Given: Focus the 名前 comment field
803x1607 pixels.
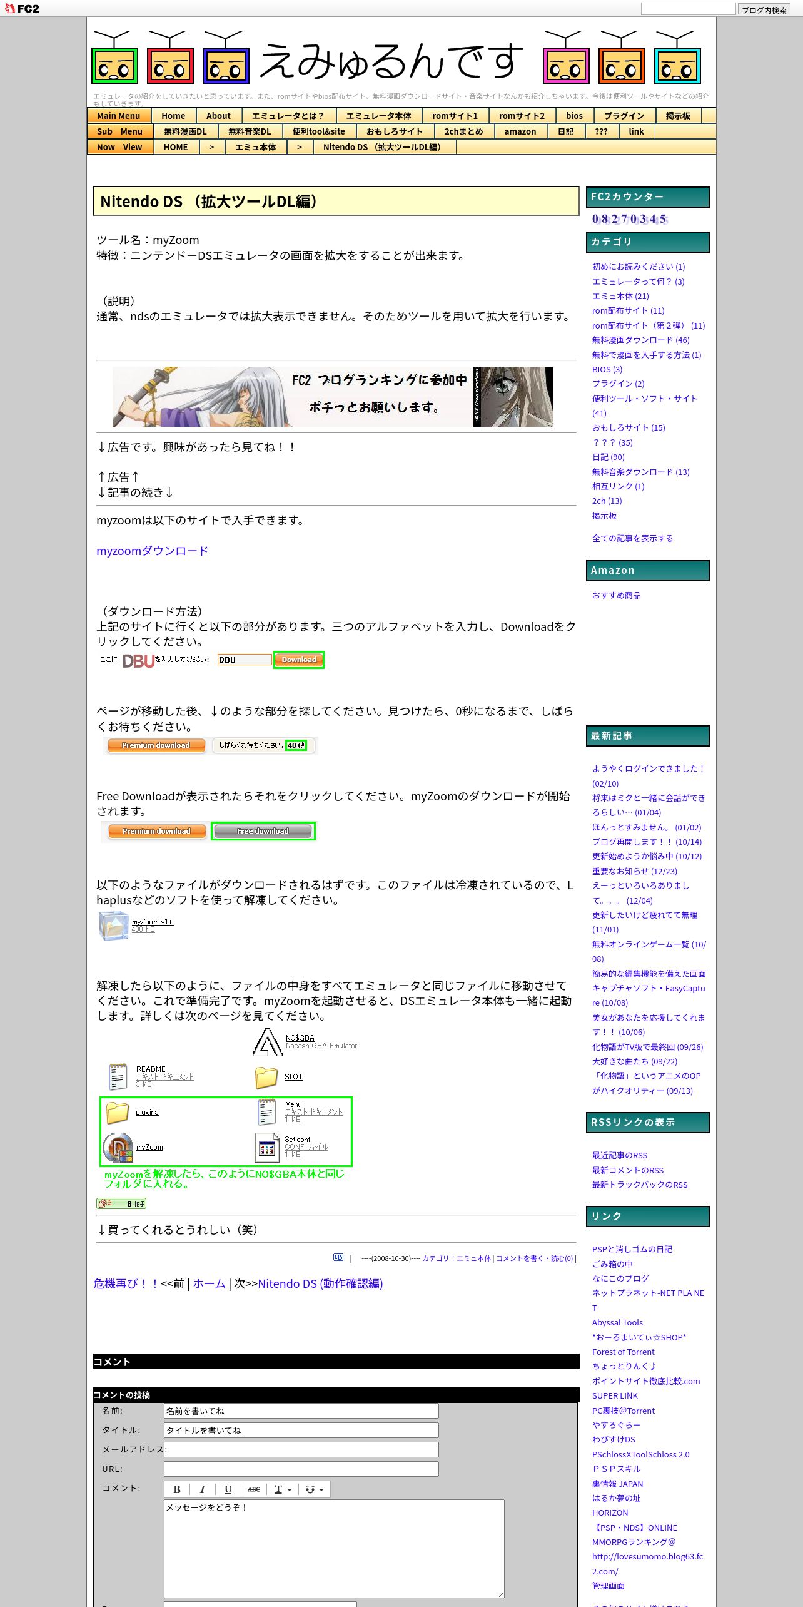Looking at the screenshot, I should point(301,1411).
